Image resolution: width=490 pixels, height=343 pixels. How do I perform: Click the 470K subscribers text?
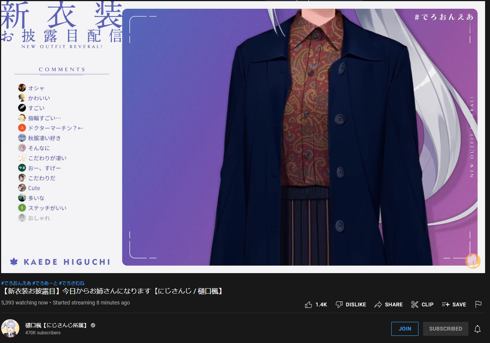click(43, 333)
